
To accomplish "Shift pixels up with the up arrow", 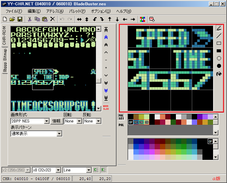I will tap(110, 19).
